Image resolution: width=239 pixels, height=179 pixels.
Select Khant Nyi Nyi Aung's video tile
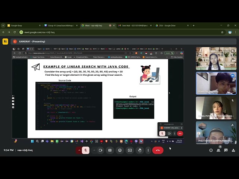[216, 83]
